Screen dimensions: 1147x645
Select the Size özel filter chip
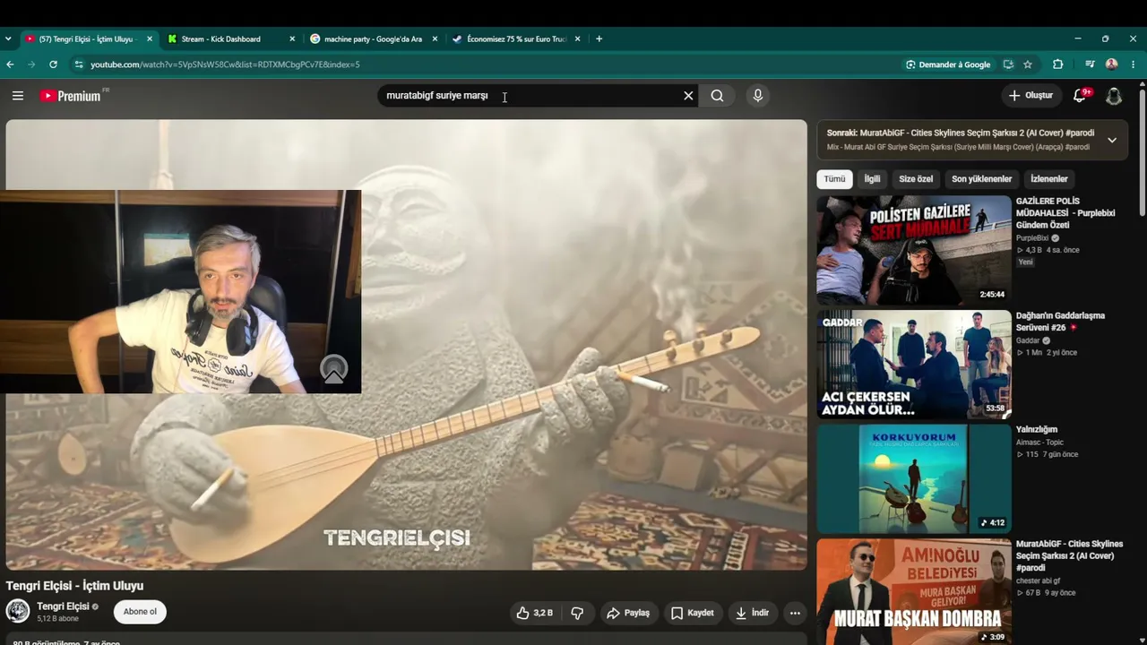pyautogui.click(x=916, y=179)
